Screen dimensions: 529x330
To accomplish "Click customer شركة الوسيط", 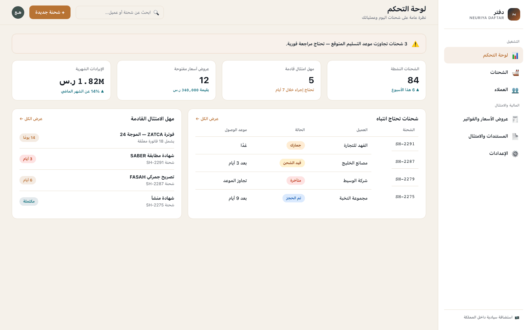I will [x=355, y=181].
